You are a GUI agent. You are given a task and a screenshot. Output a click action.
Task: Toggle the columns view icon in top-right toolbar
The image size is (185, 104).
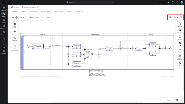[x=170, y=17]
